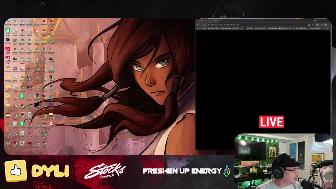Open a new browser tab
The height and width of the screenshot is (189, 336).
point(220,20)
